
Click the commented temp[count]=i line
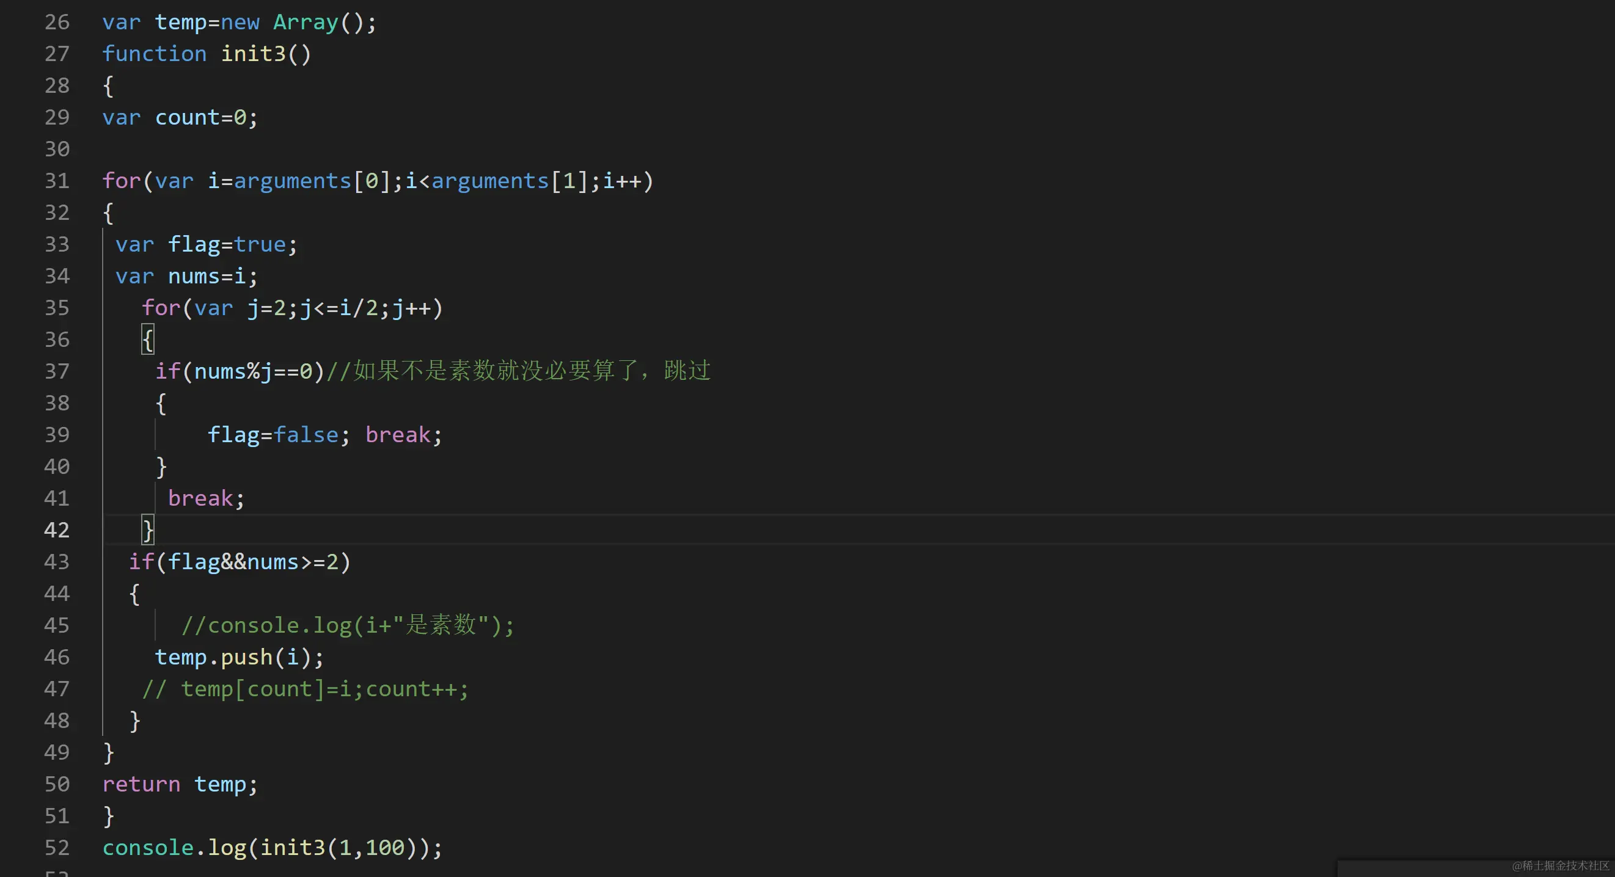pos(306,689)
